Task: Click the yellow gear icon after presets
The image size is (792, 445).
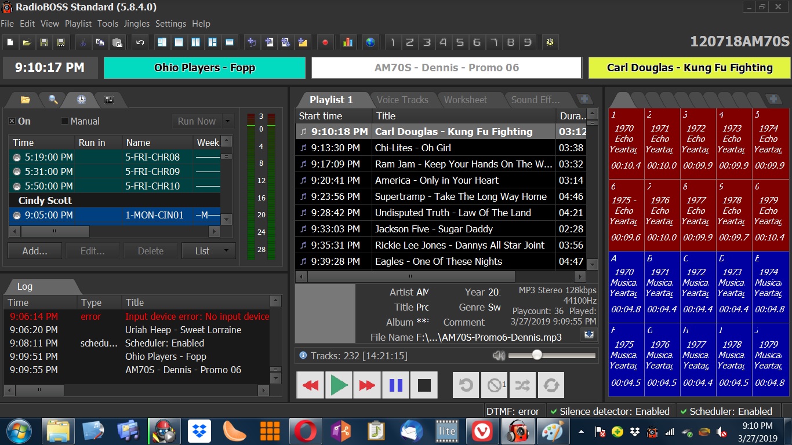Action: (x=550, y=42)
